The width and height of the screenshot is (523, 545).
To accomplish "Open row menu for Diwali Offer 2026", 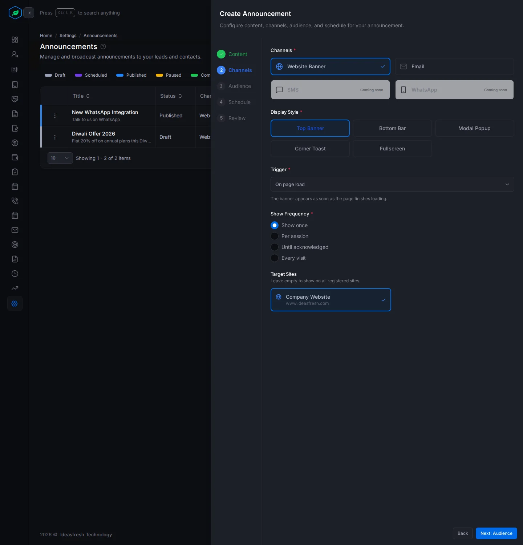I will click(55, 137).
